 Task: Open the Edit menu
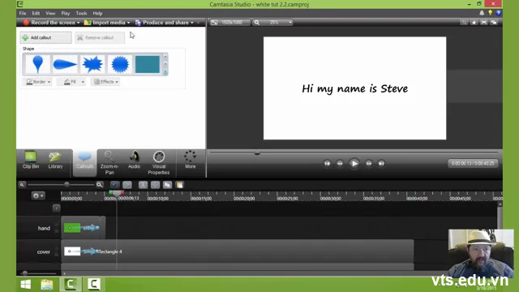[36, 13]
